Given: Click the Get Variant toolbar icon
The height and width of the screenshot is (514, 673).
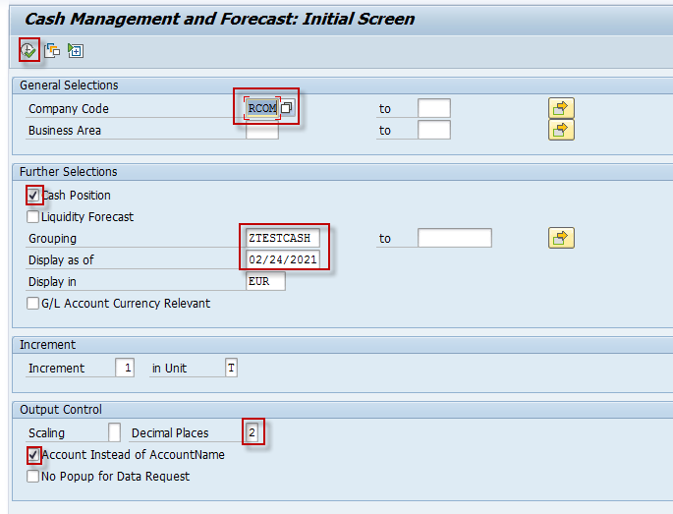Looking at the screenshot, I should [52, 51].
